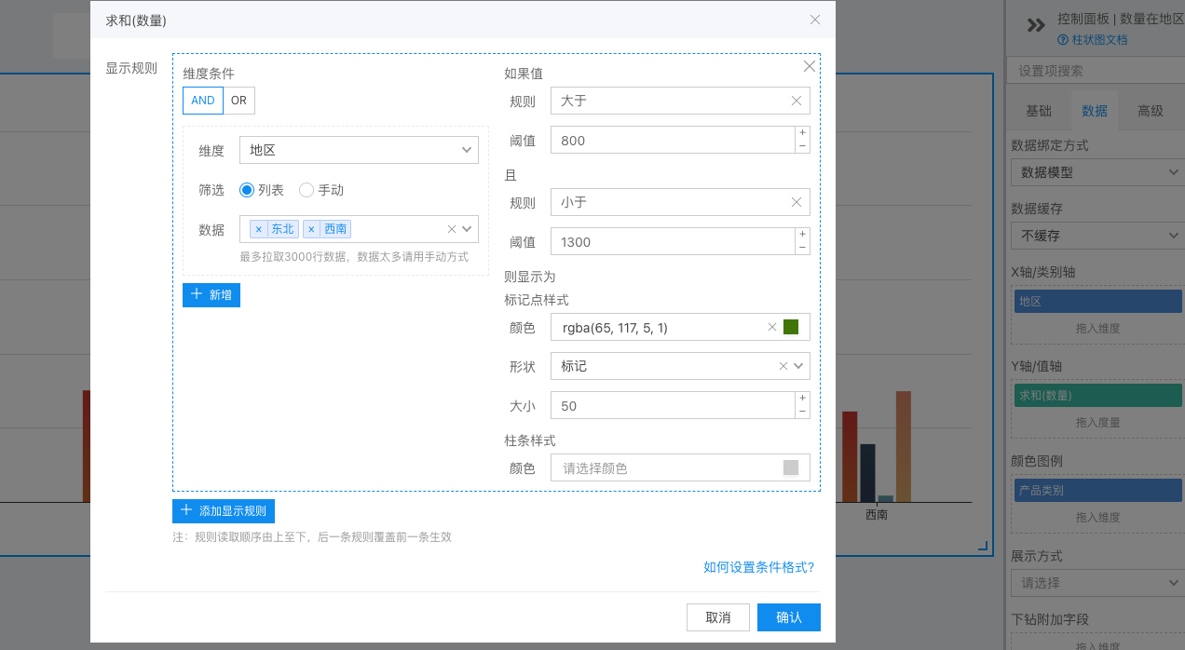
Task: Open the green marker color swatch
Action: [791, 327]
